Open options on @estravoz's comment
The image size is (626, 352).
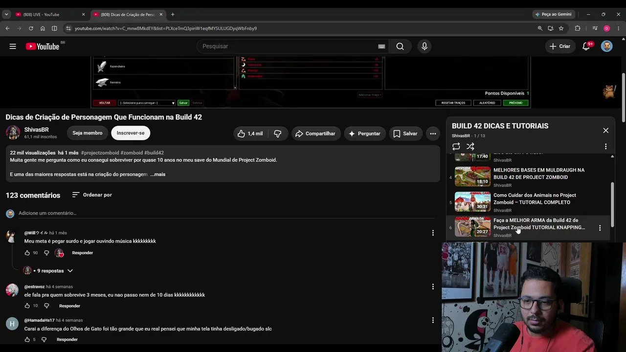pos(433,287)
